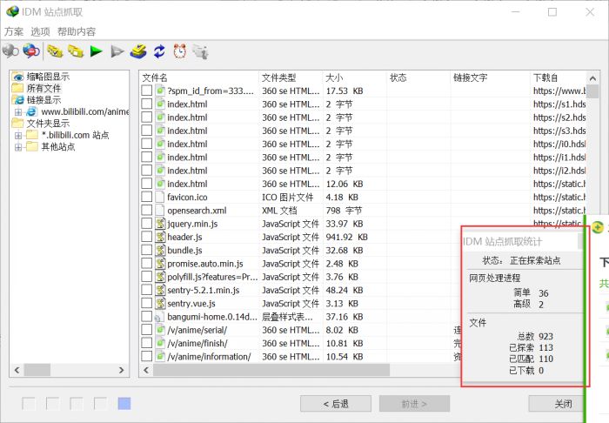Viewport: 609px width, 423px height.
Task: Click the grayed start site grabbing globe icon
Action: coord(10,50)
